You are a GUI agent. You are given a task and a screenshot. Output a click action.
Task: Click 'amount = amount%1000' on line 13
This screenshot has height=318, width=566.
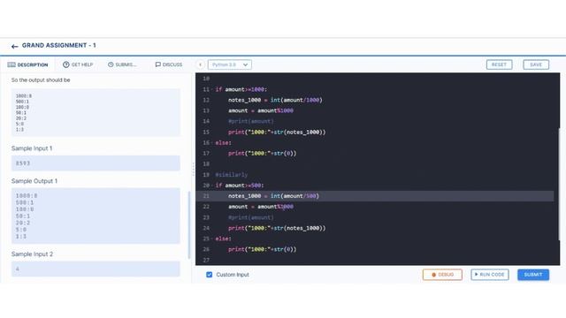click(261, 110)
